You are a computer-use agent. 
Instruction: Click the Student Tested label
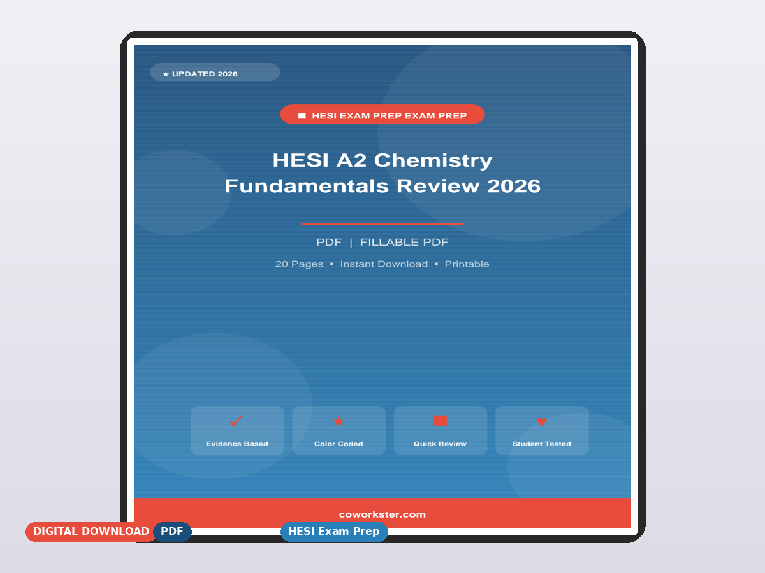(x=541, y=444)
